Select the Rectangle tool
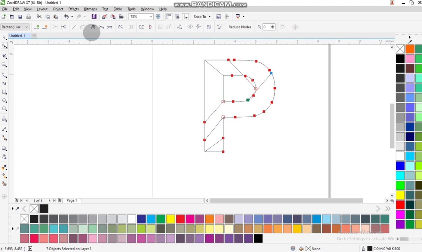422x252 pixels. click(4, 92)
